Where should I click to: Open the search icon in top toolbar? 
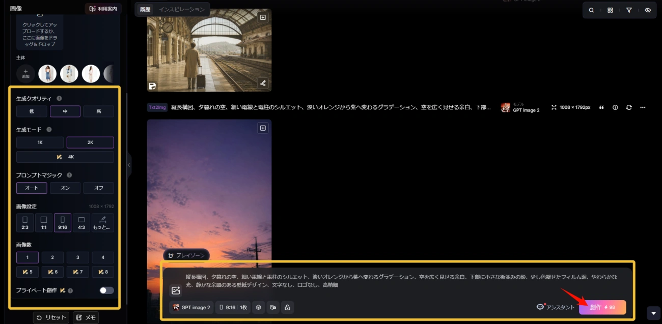[x=591, y=10]
